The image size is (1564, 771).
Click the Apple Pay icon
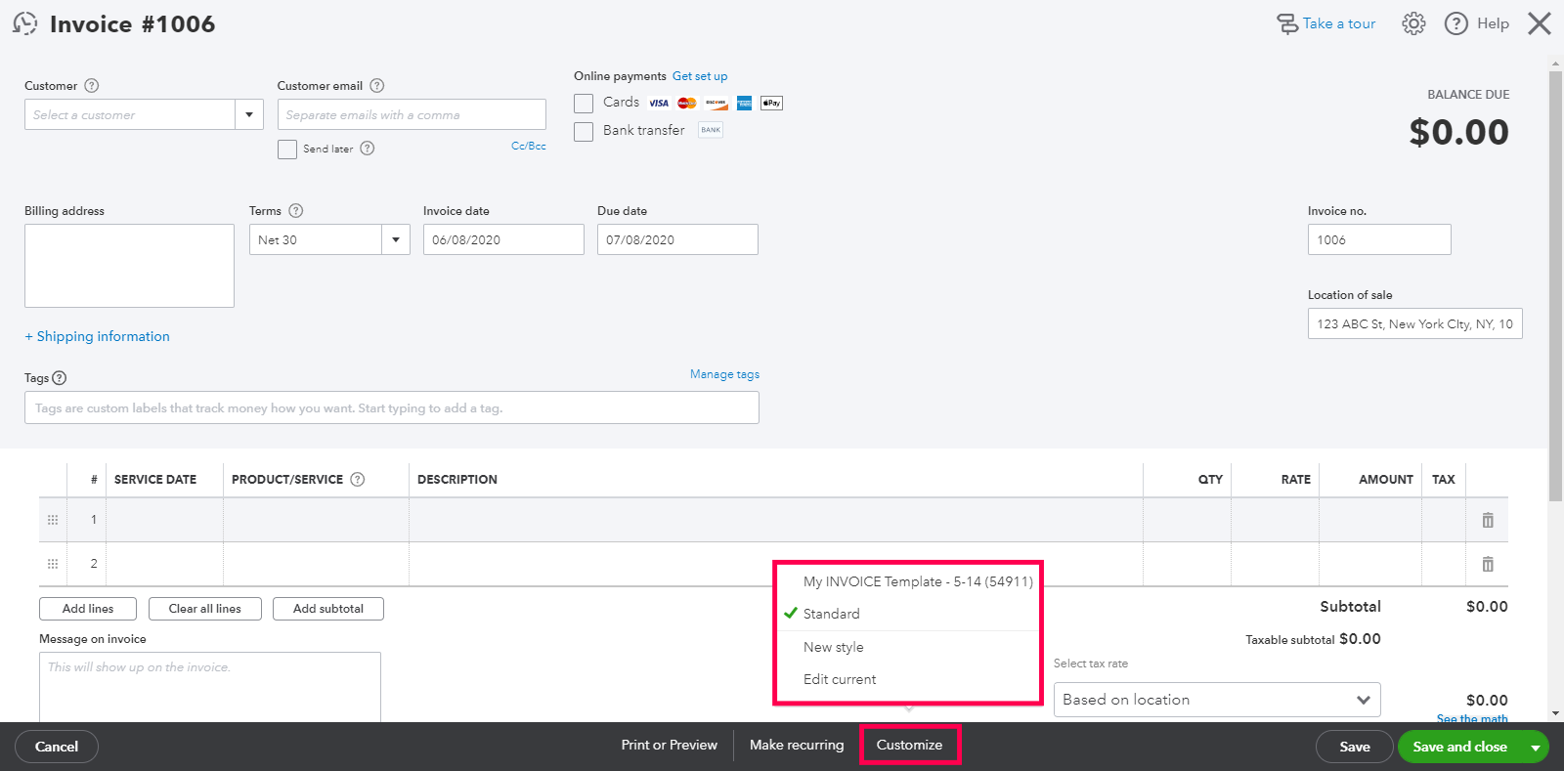point(772,104)
